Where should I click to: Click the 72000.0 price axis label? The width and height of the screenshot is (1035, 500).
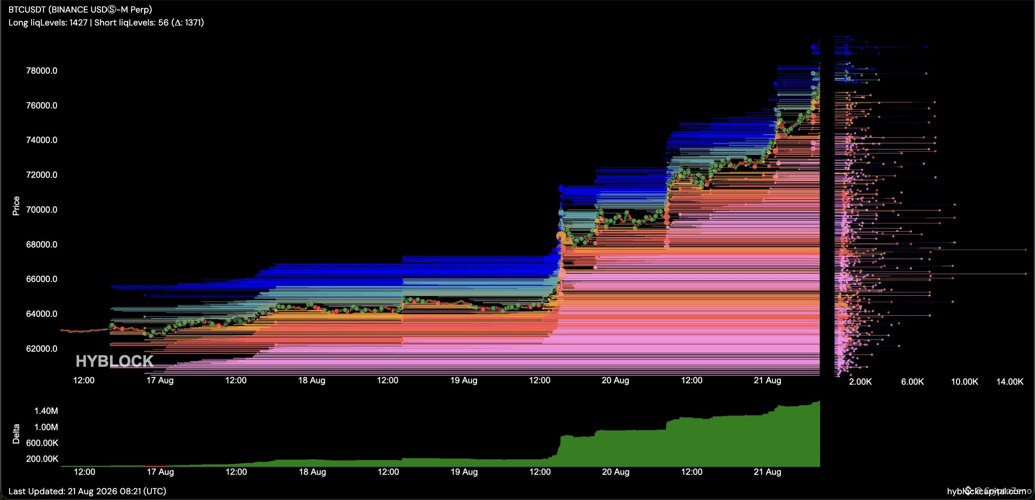pos(42,175)
